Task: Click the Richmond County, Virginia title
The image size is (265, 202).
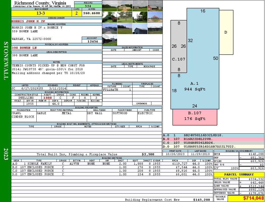Action: 40,3
